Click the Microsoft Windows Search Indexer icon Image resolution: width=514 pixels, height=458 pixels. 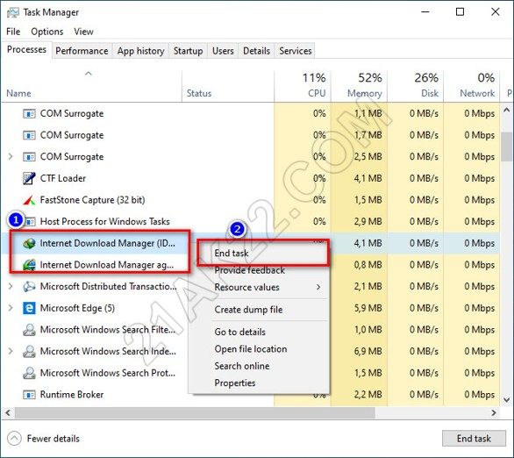click(29, 352)
